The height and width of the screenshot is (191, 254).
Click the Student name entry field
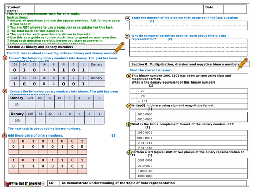click(x=119, y=9)
